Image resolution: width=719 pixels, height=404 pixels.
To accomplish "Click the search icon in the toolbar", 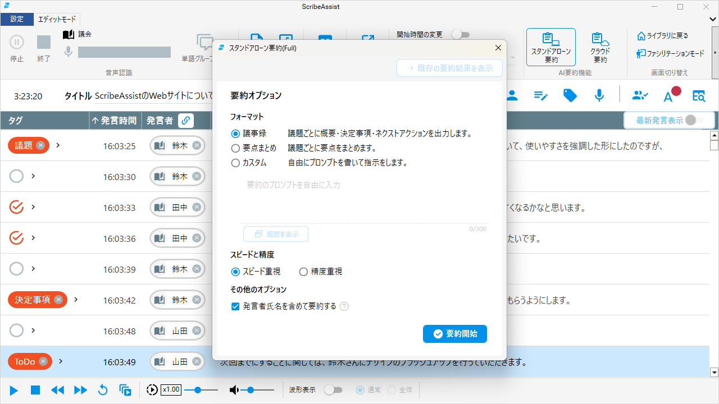I will pos(699,96).
